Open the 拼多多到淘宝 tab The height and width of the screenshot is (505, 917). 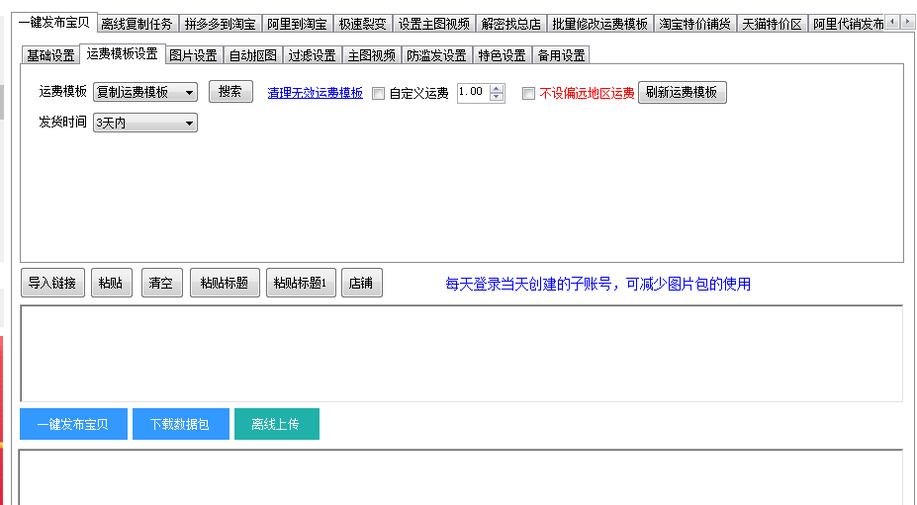(220, 24)
